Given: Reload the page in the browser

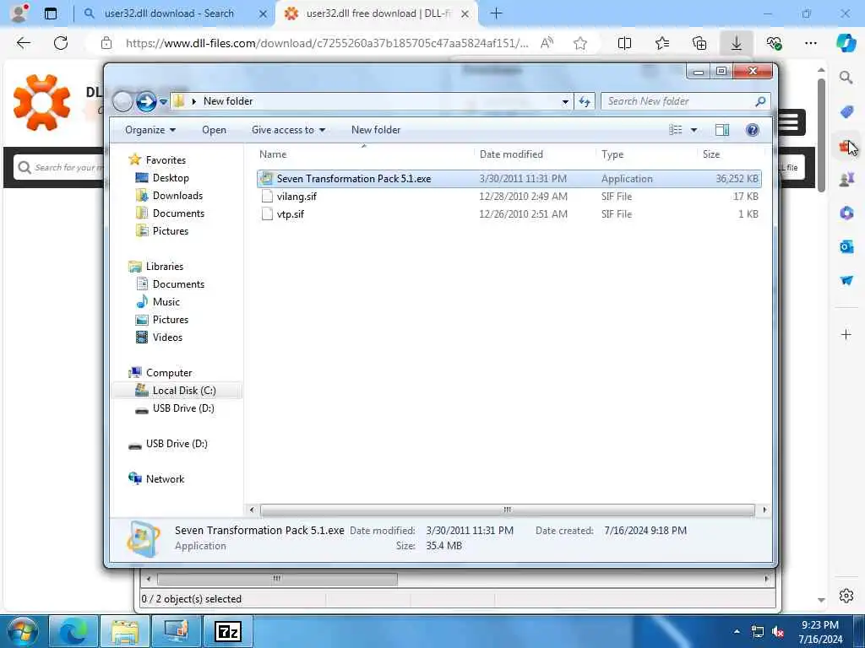Looking at the screenshot, I should coord(61,43).
